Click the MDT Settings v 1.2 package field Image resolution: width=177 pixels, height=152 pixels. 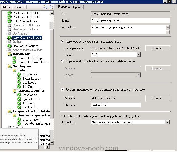[116, 98]
